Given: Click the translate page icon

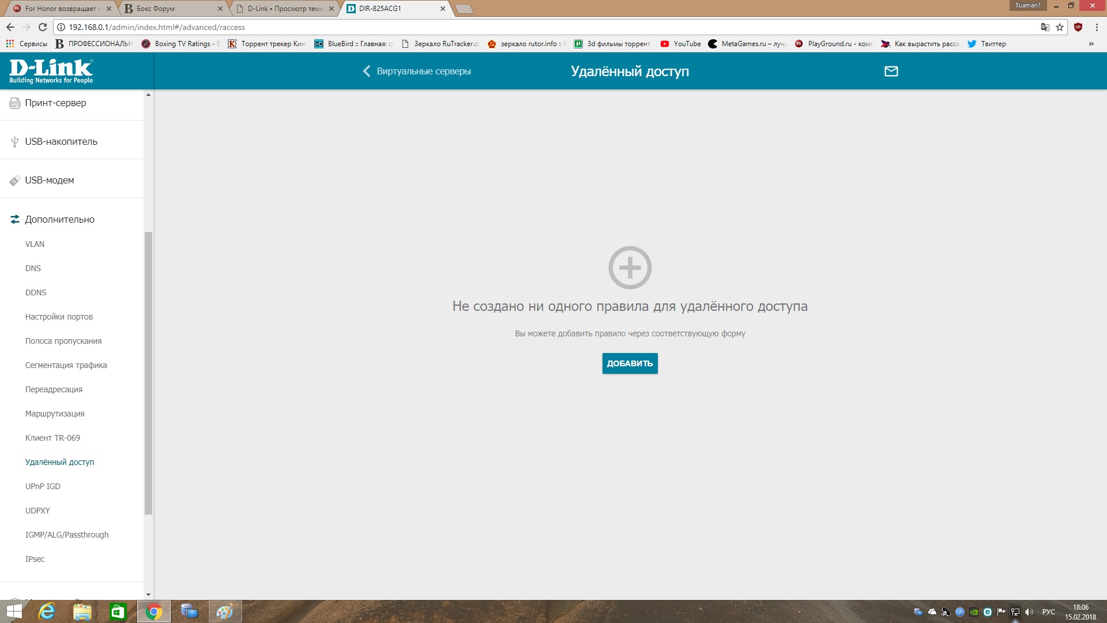Looking at the screenshot, I should coord(1045,27).
